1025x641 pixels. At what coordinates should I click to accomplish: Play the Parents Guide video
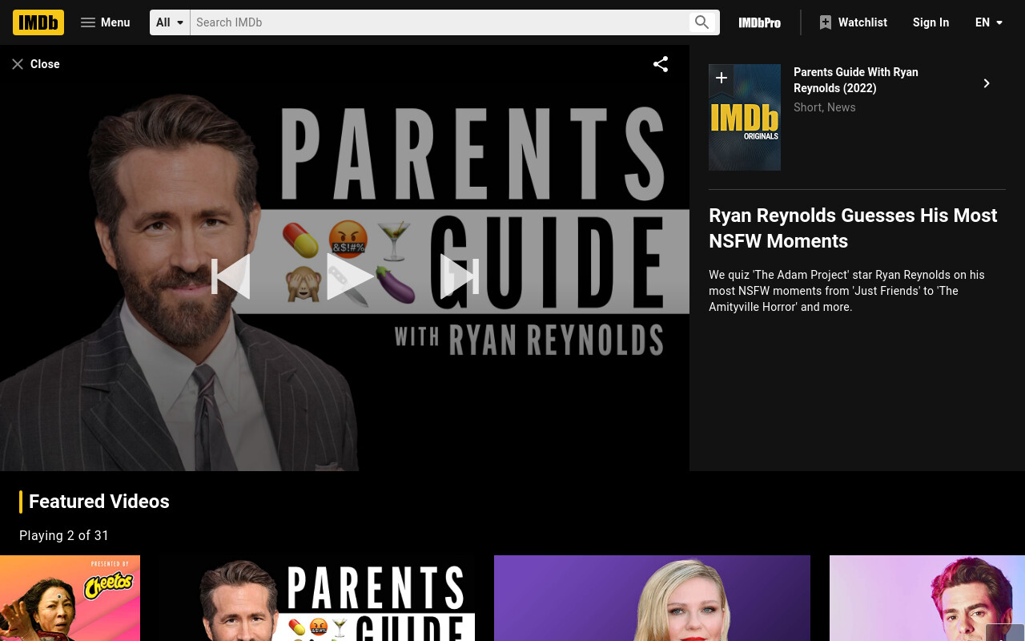tap(349, 276)
